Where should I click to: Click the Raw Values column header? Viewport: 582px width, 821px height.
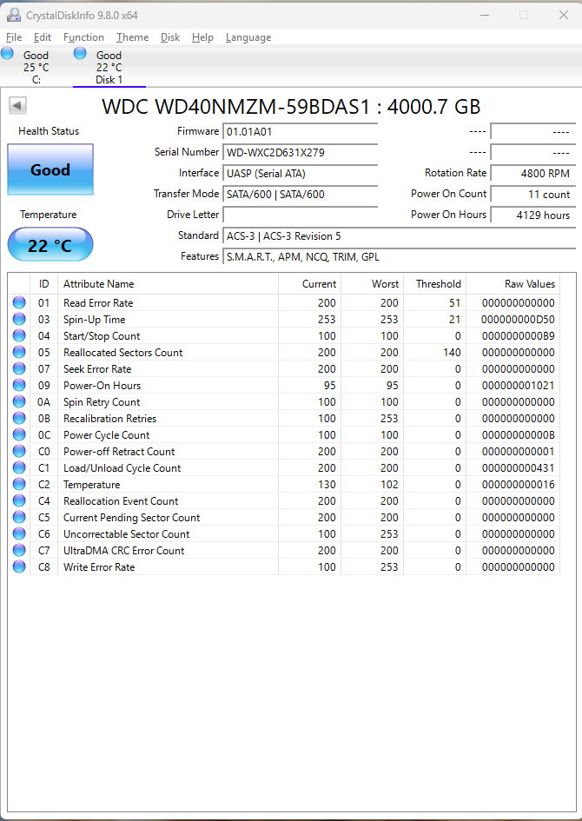(x=513, y=284)
